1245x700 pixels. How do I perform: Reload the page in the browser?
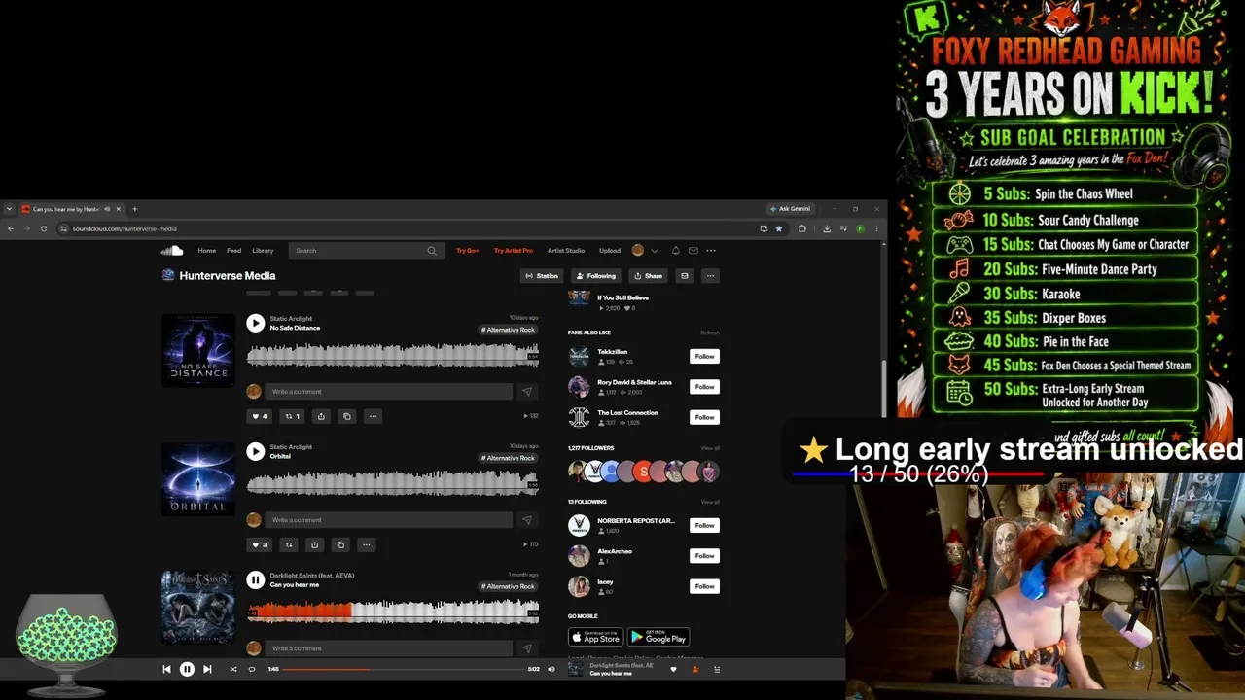pyautogui.click(x=44, y=228)
